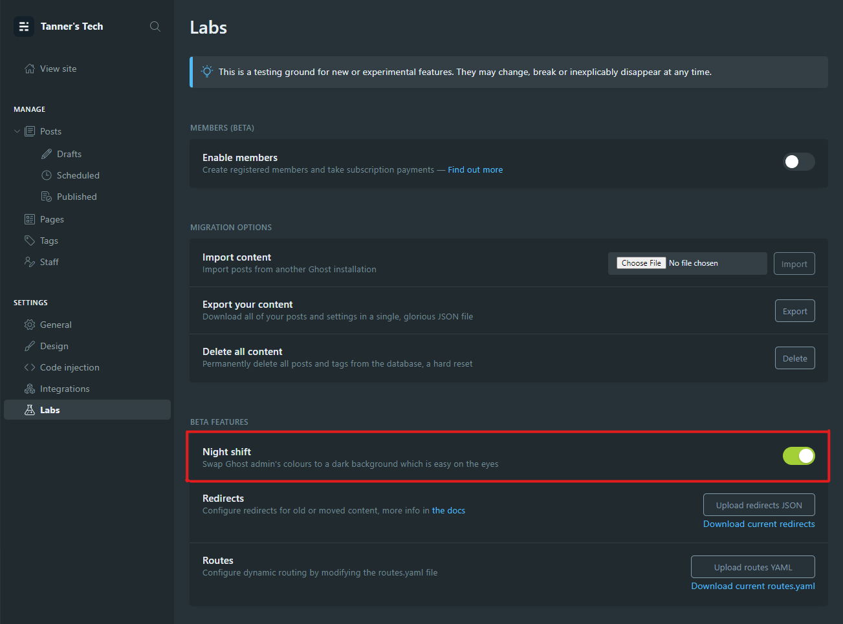Click Upload redirects JSON button
843x624 pixels.
point(759,505)
